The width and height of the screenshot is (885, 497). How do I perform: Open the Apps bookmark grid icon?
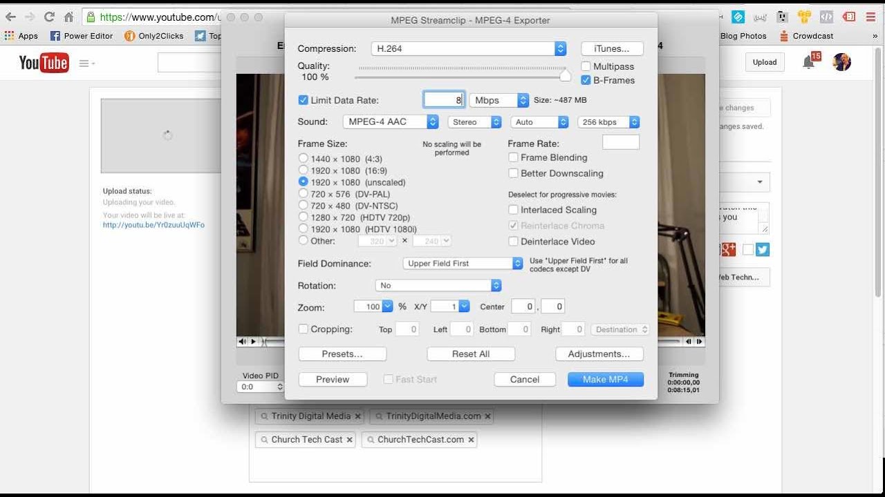10,36
